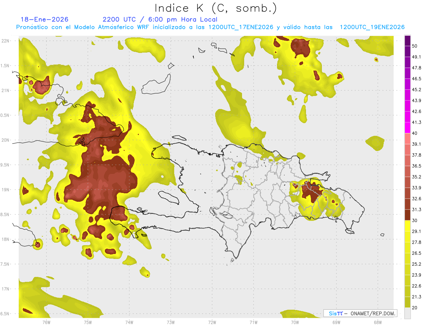This screenshot has width=424, height=327.
Task: Click the '25.2' colorbar value
Action: 417,264
